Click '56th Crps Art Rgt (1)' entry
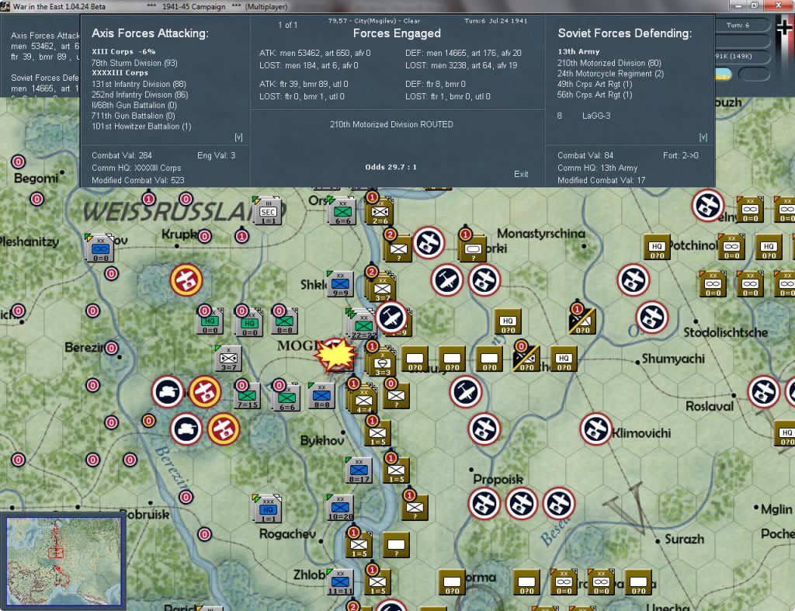This screenshot has height=611, width=795. 595,95
